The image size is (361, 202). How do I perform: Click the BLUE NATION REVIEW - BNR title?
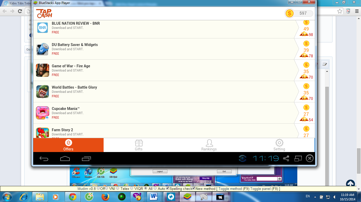pos(76,23)
